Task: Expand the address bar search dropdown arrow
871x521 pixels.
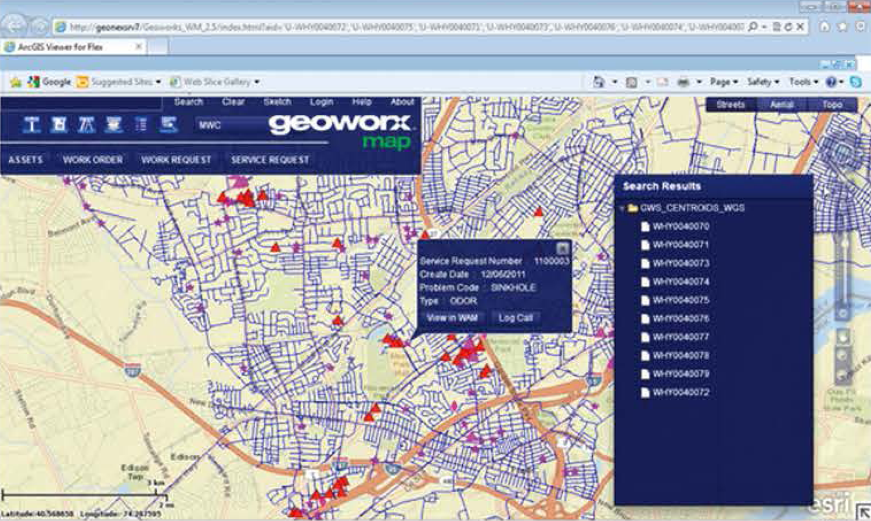Action: point(764,27)
